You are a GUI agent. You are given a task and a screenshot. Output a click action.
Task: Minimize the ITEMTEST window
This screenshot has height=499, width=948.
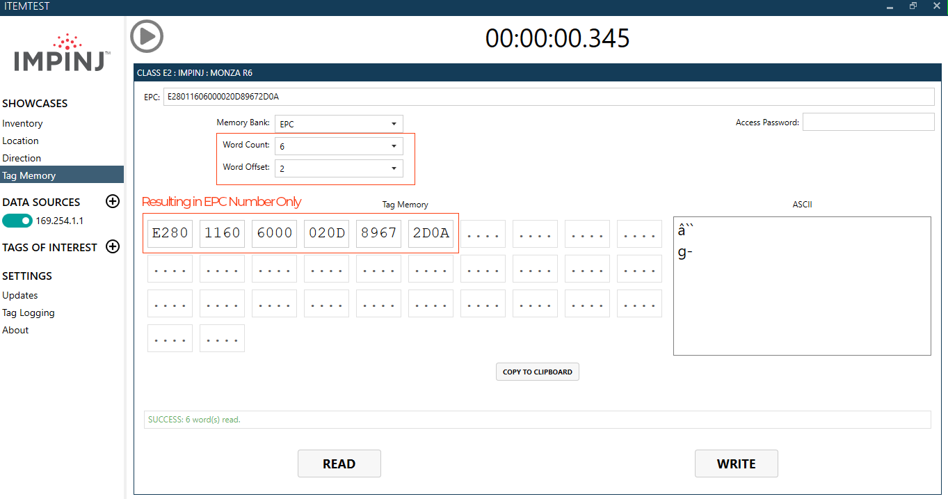(890, 6)
